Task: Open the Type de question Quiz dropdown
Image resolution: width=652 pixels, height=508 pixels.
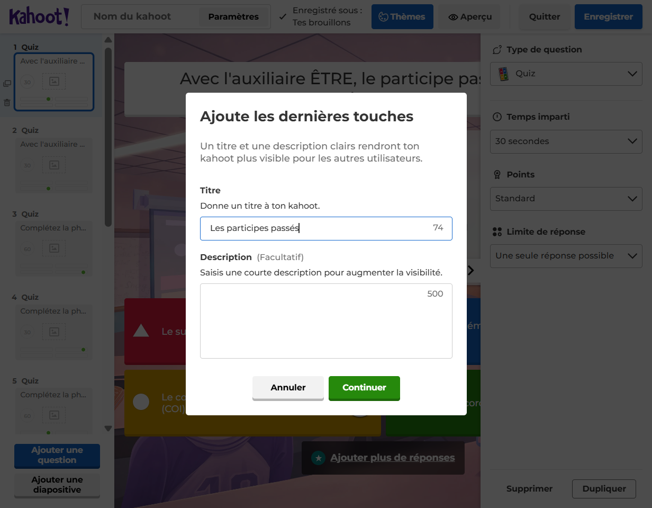Action: coord(566,74)
